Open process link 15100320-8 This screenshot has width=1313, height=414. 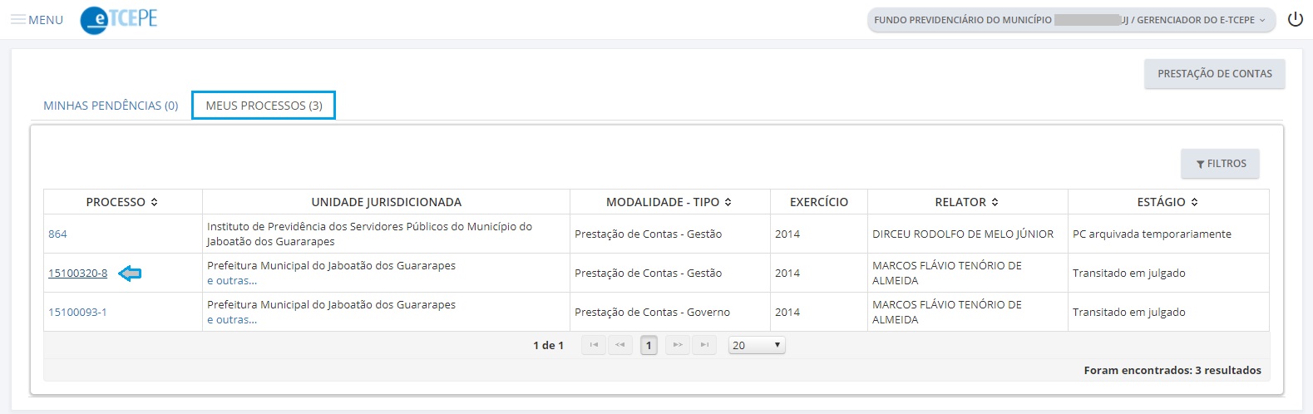[x=78, y=273]
